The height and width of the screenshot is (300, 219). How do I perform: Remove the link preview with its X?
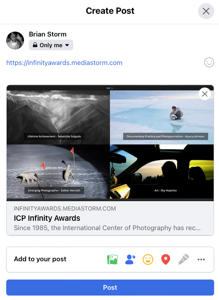205,94
